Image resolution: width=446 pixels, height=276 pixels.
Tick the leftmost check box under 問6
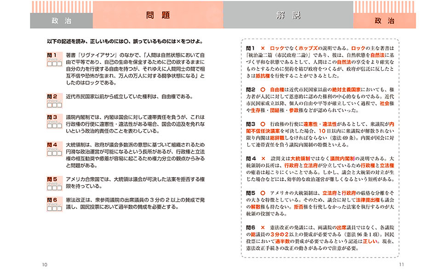pos(50,208)
